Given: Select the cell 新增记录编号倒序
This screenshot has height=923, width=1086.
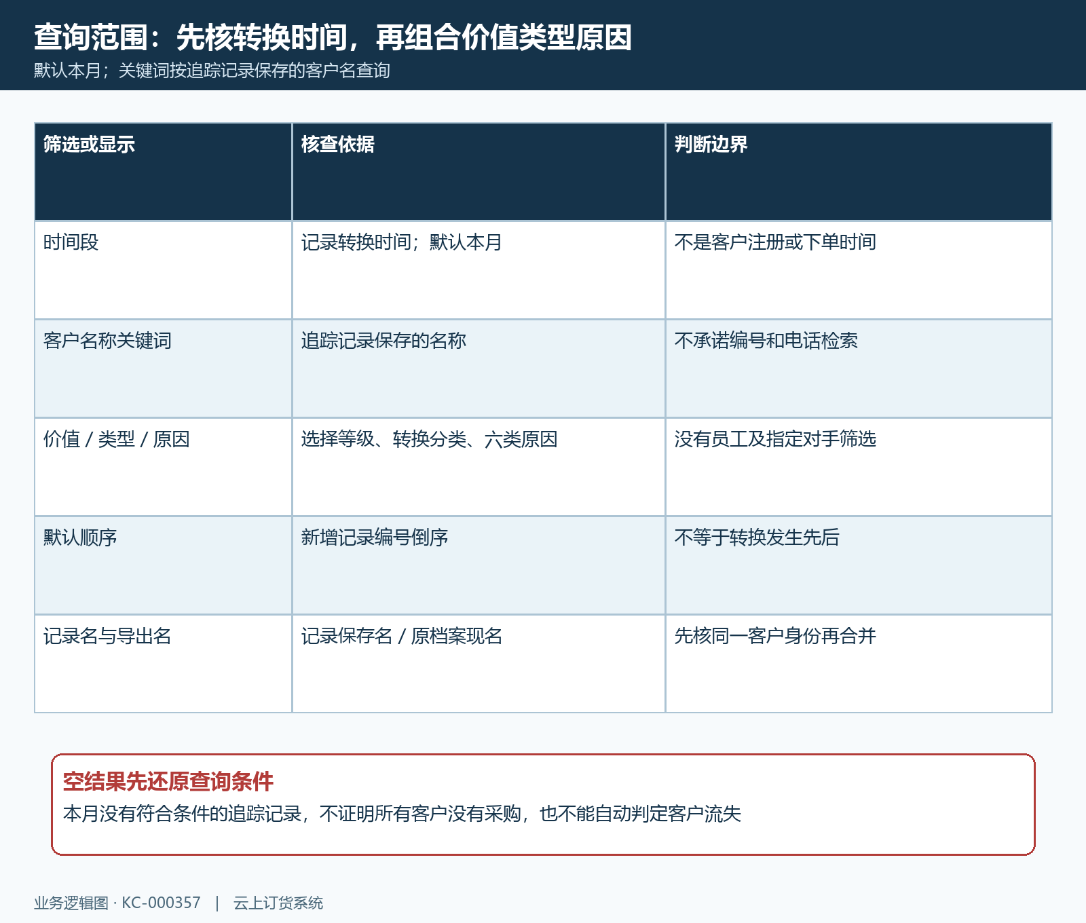Looking at the screenshot, I should pos(479,565).
